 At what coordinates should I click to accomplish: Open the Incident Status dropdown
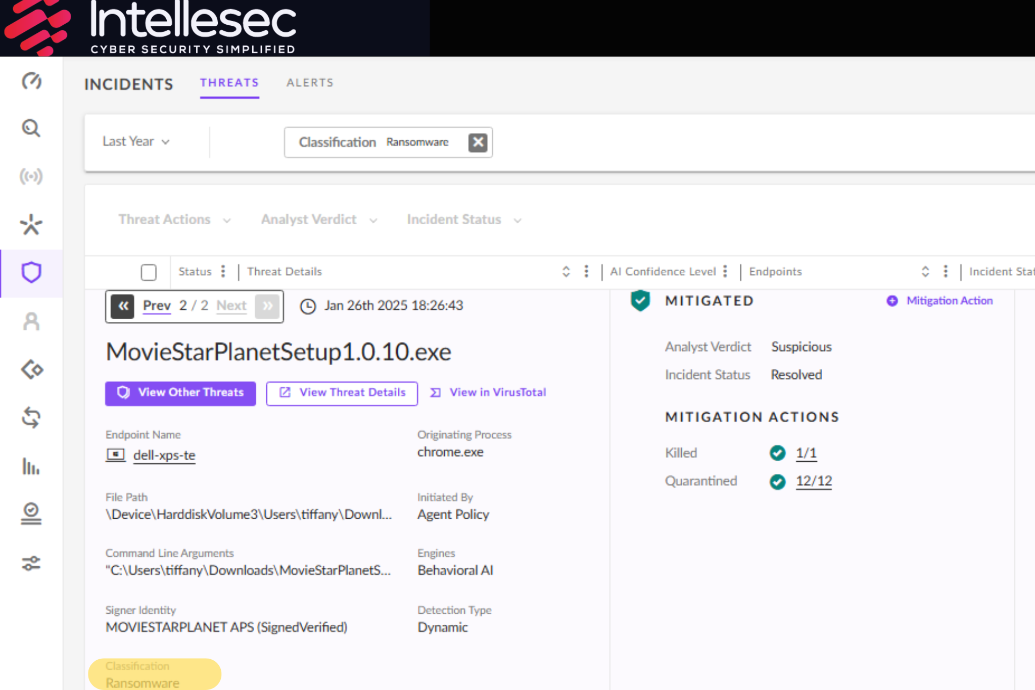pos(464,219)
